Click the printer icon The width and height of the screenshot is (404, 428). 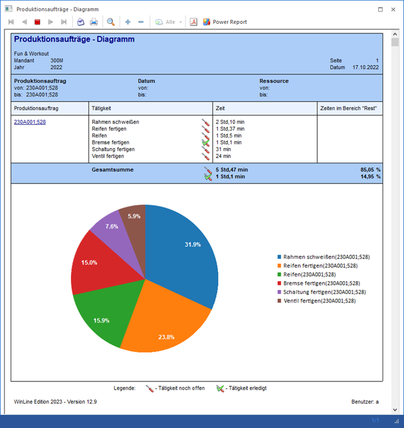94,22
